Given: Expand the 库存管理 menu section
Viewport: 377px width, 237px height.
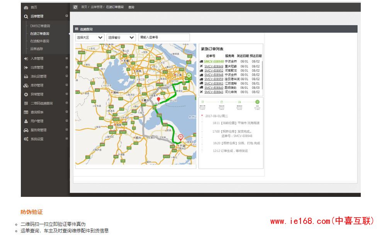Looking at the screenshot, I should pyautogui.click(x=67, y=85).
